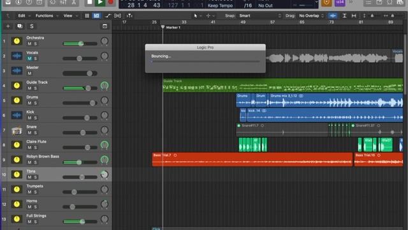Click the Keep Tempo display field
The image size is (408, 230).
point(220,6)
